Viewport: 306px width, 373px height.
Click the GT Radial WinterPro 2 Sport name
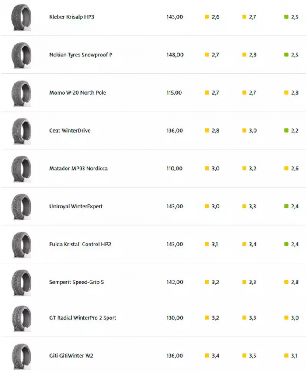point(83,318)
